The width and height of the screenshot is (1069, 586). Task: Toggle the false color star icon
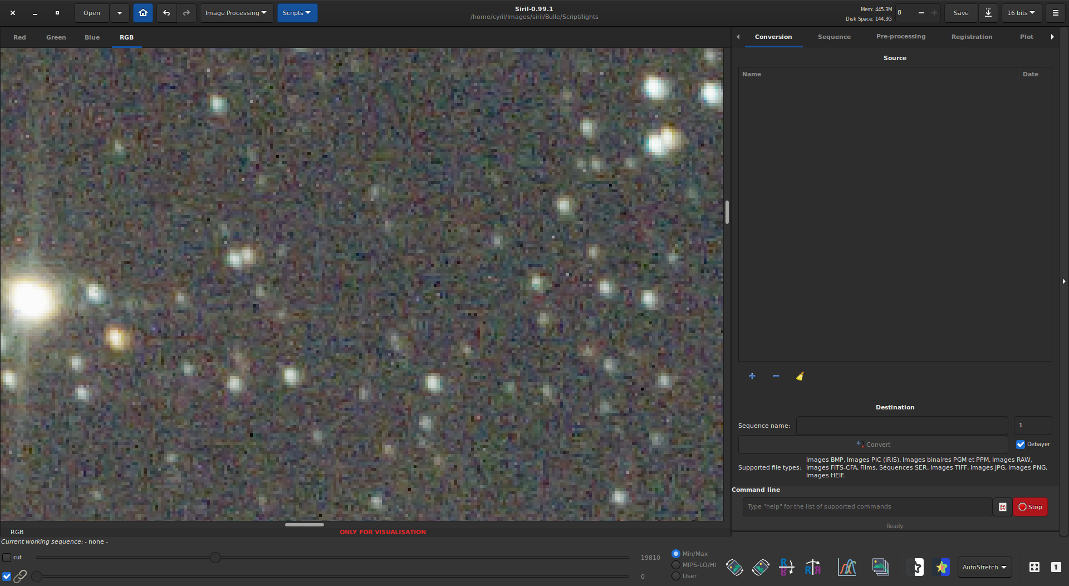941,567
